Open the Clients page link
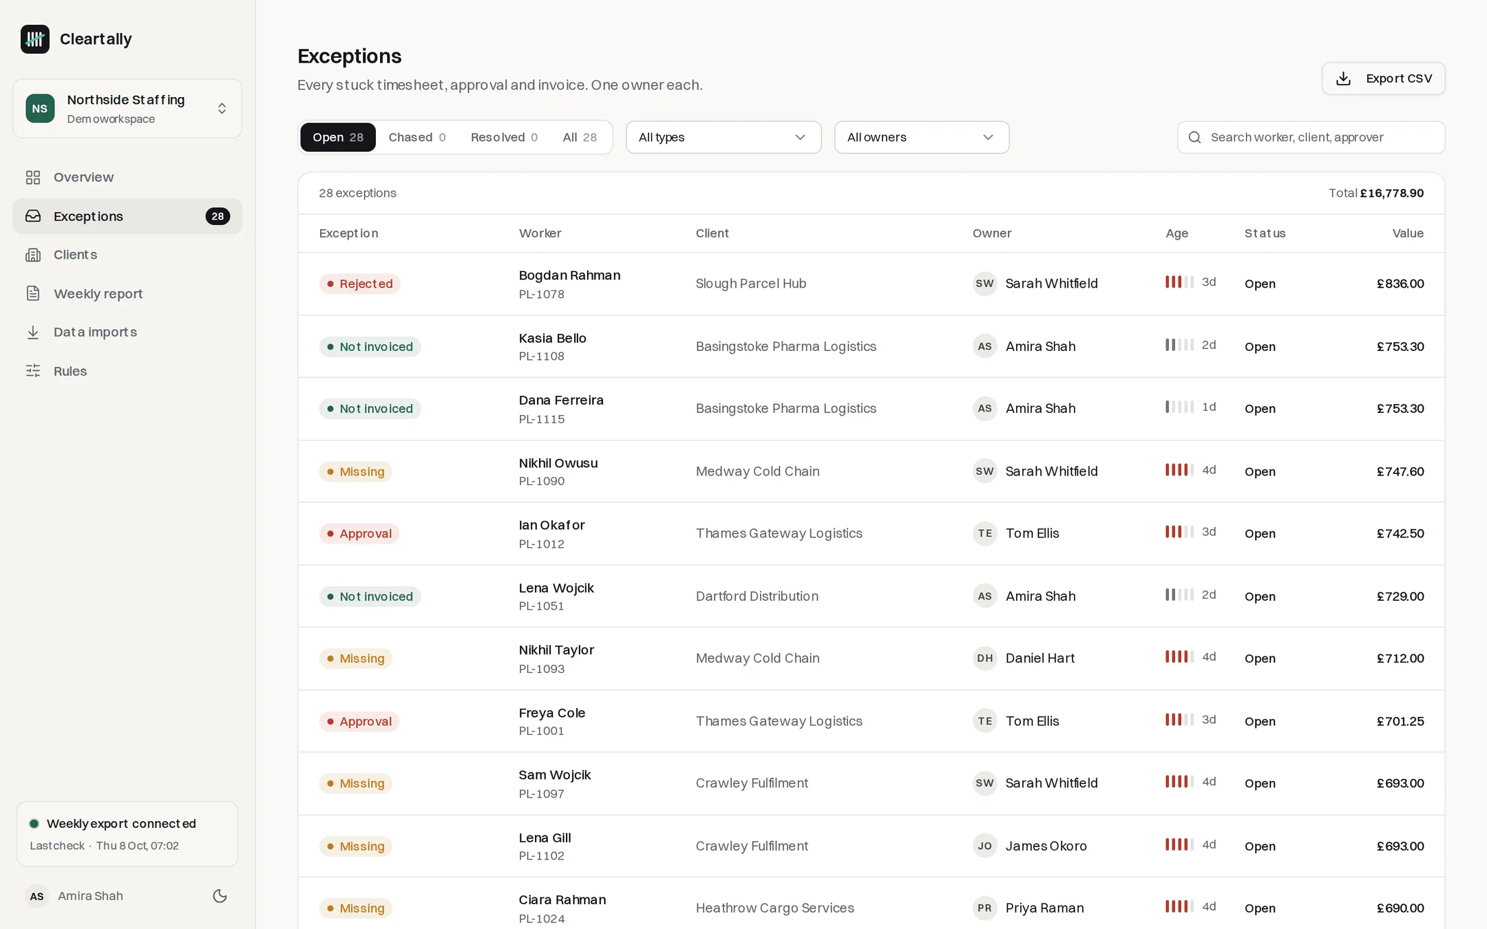1487x929 pixels. point(127,255)
